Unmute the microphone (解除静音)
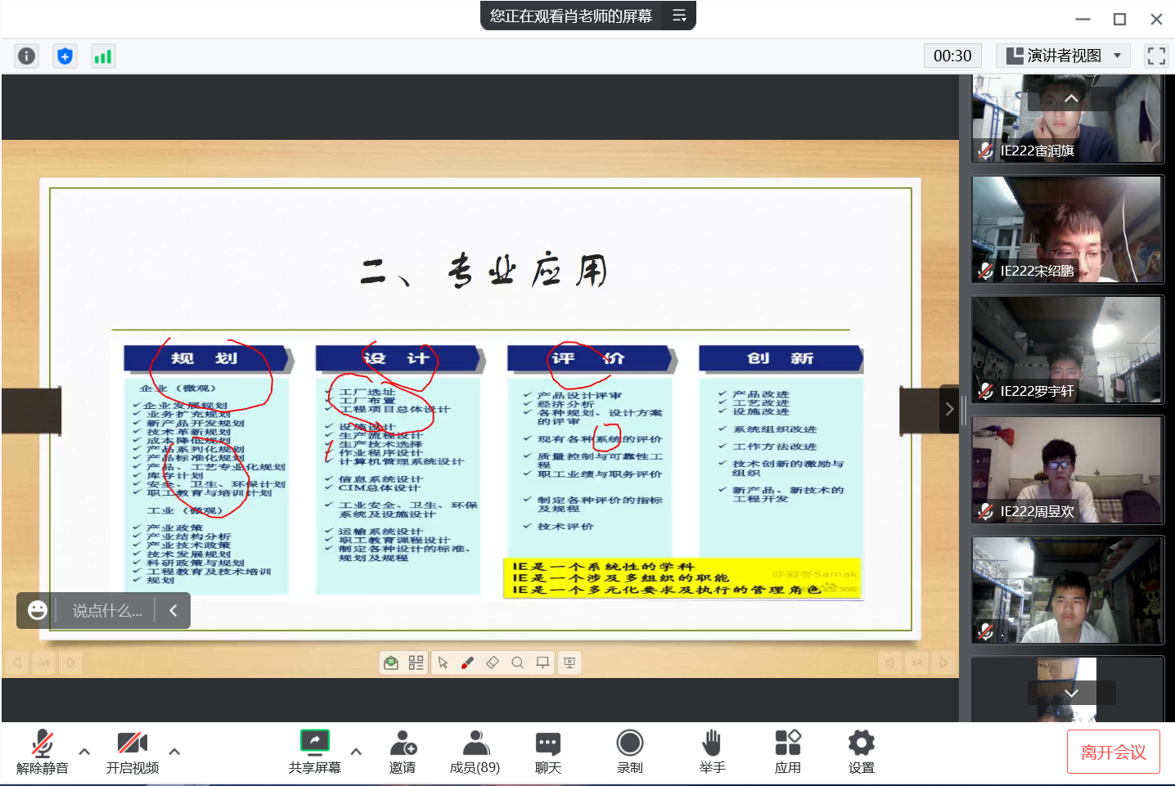The image size is (1175, 786). click(x=42, y=751)
